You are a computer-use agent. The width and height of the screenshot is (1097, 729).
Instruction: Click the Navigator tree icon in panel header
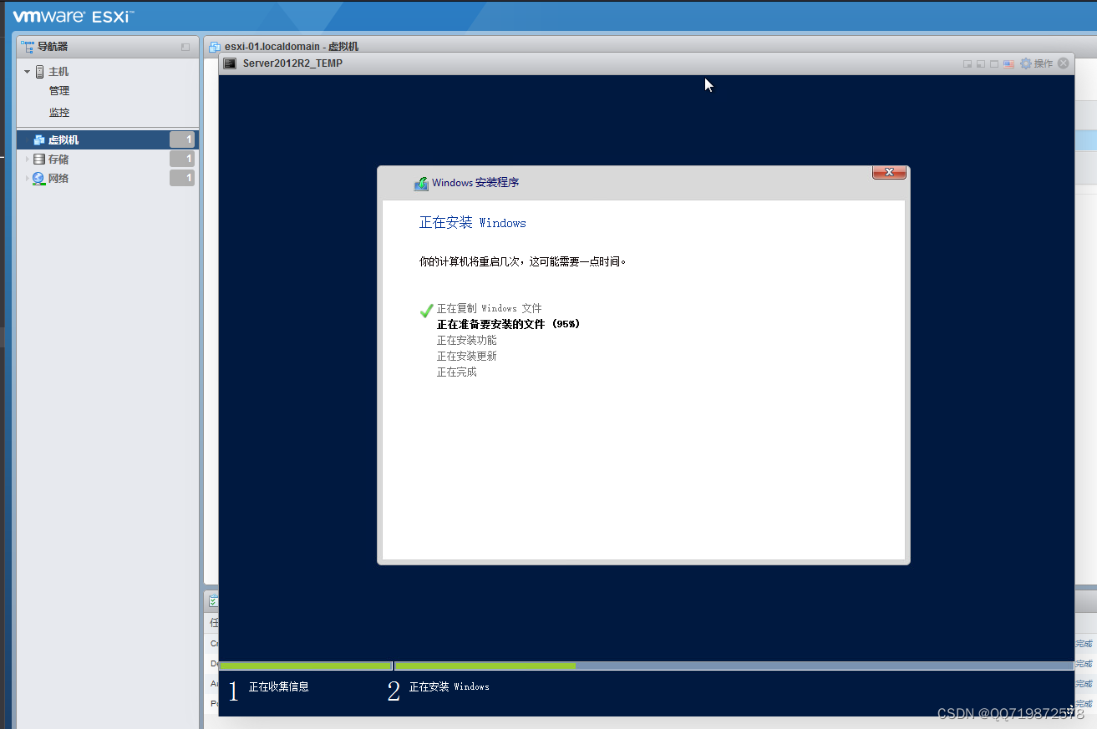28,47
